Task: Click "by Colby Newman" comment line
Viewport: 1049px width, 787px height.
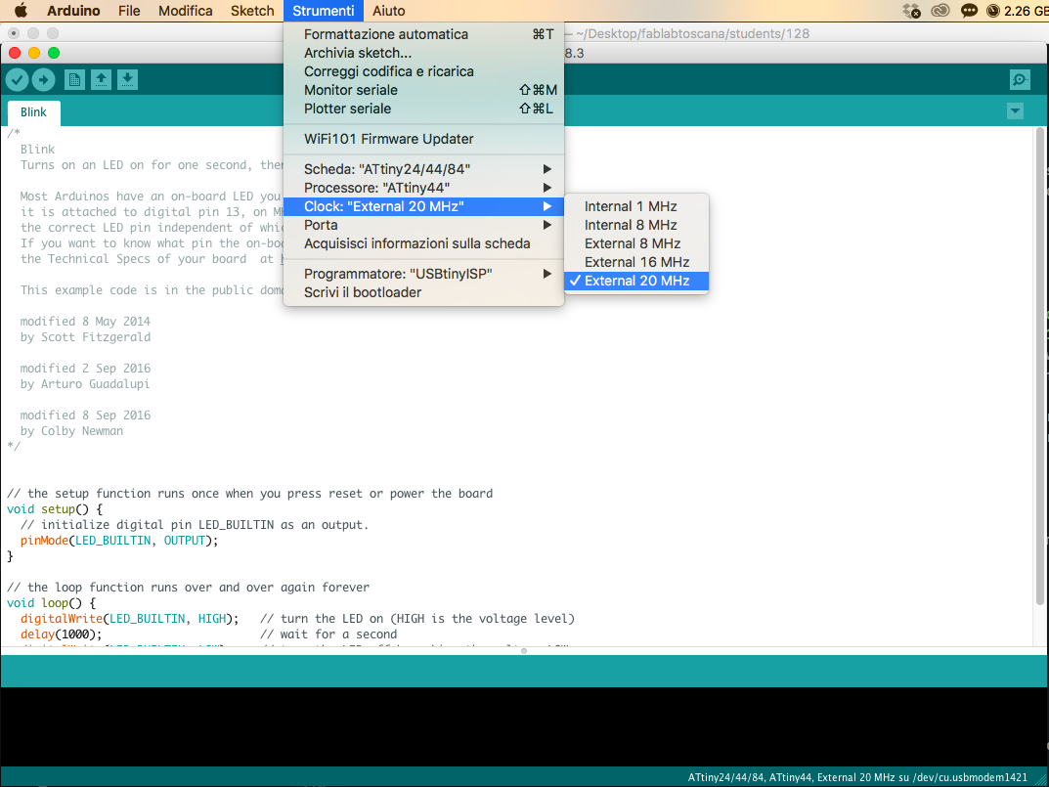Action: (x=71, y=431)
